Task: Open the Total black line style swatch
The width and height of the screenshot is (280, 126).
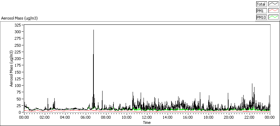Action: coord(274,4)
